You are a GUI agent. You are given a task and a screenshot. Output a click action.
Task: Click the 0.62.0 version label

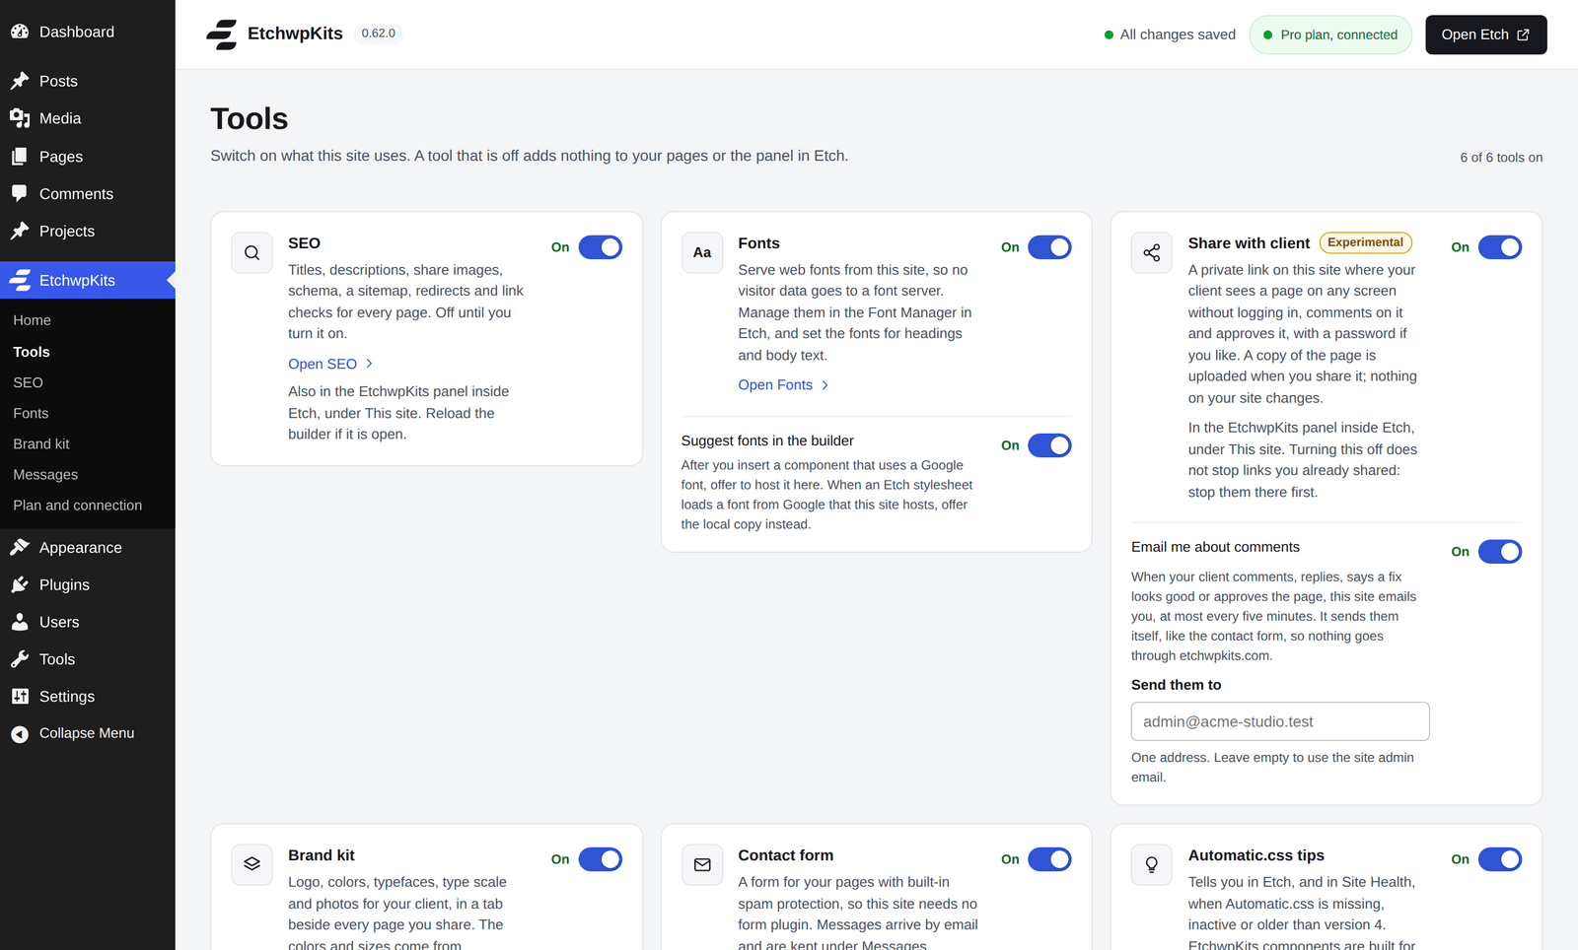click(x=379, y=34)
